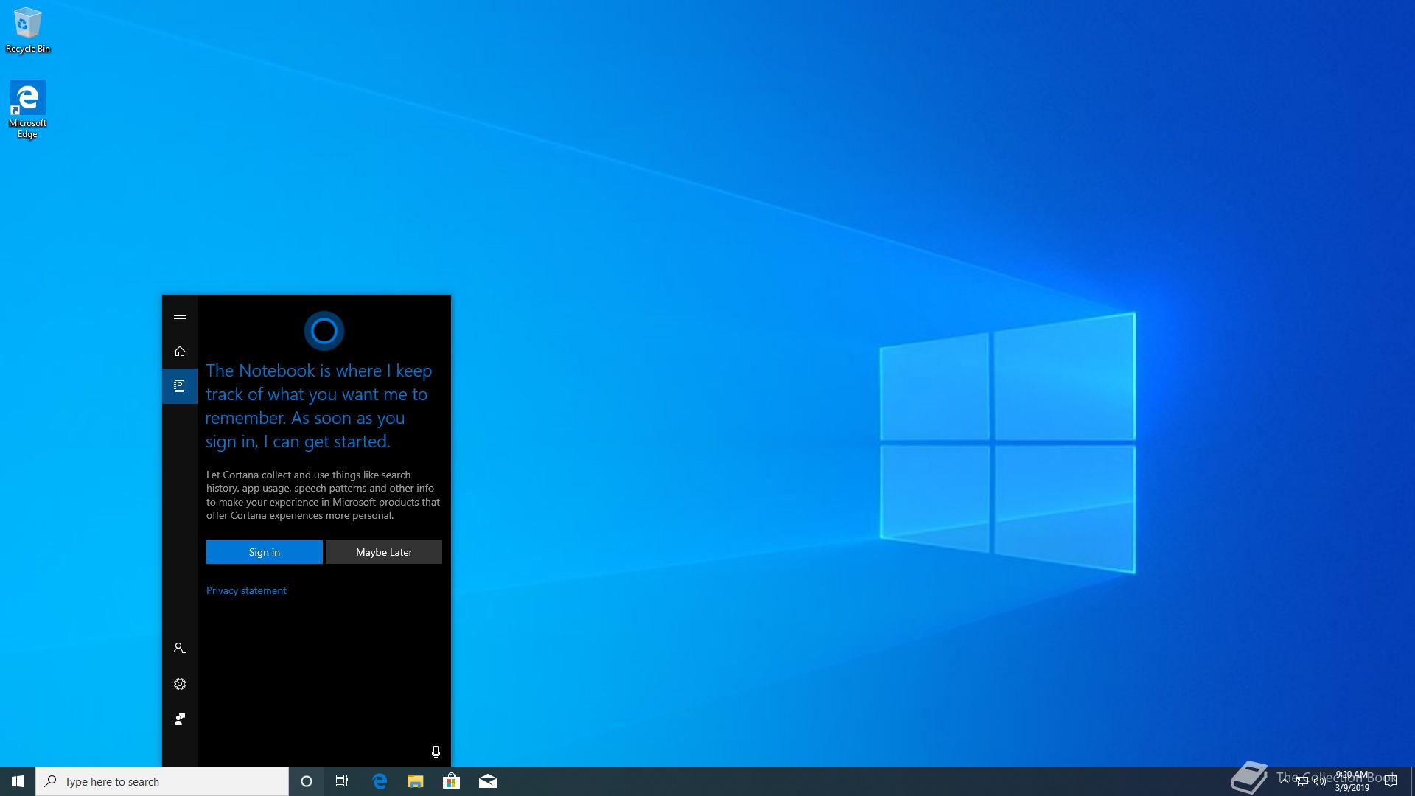Screen dimensions: 1415x796
Task: Select the Recycle Bin desktop icon
Action: 28,30
